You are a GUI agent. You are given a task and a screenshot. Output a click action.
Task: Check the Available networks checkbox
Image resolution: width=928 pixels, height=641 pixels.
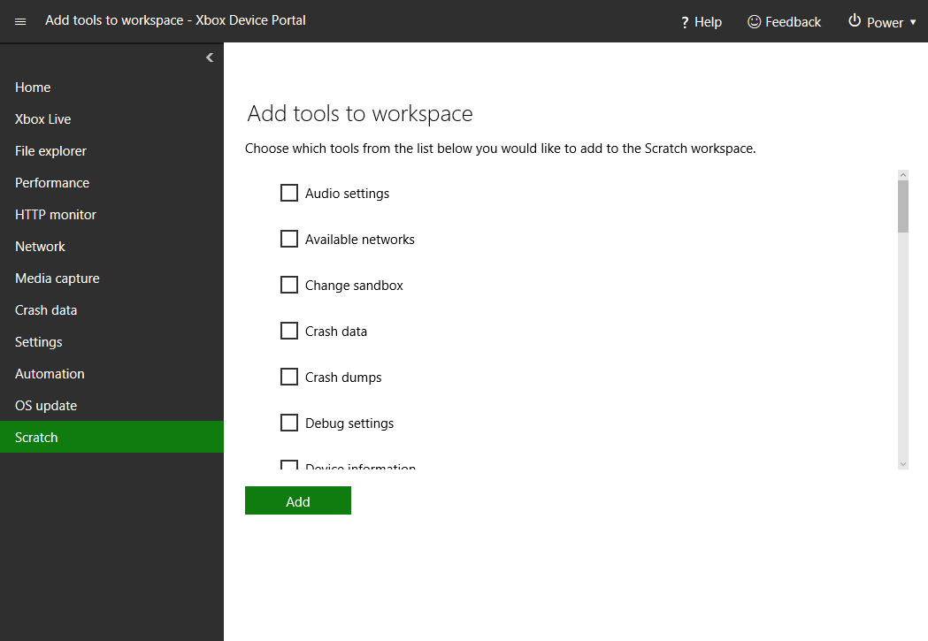[288, 239]
